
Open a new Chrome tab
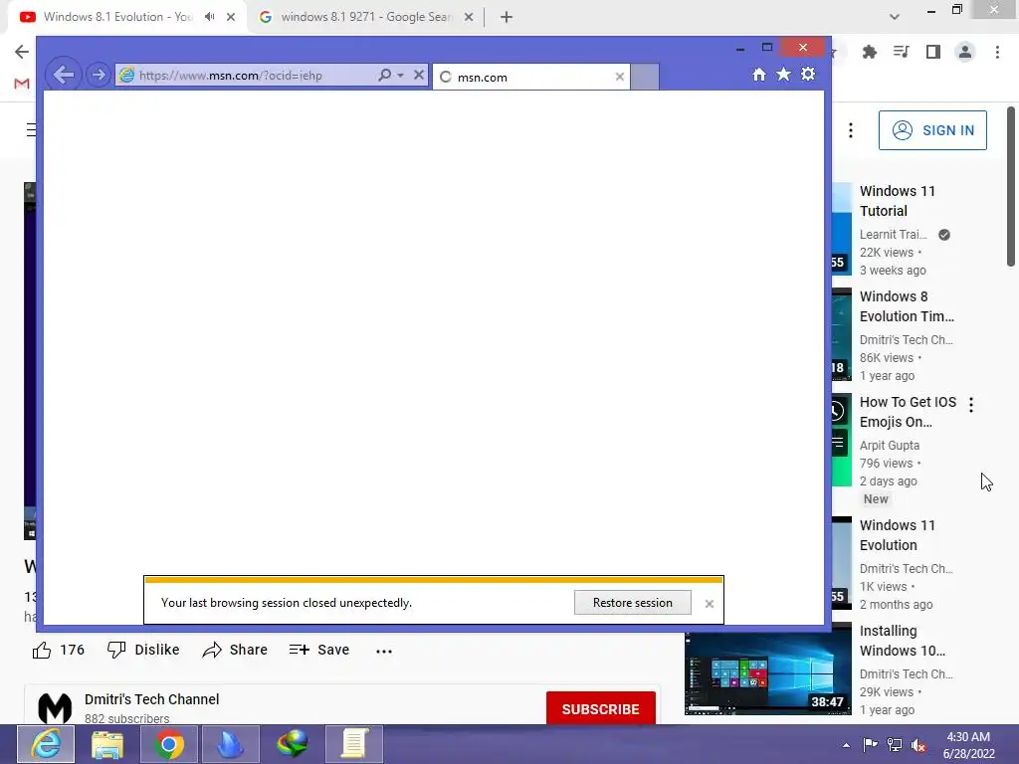(507, 17)
